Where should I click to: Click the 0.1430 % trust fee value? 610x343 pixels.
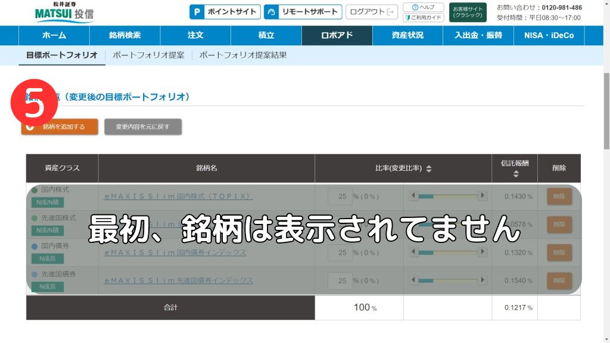click(518, 197)
